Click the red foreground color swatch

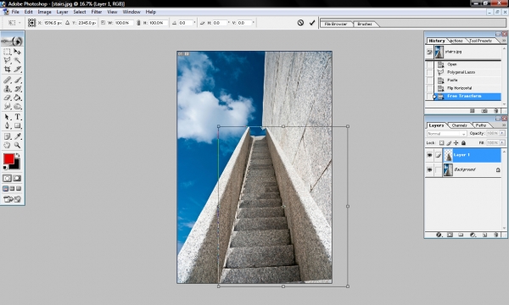pos(8,159)
